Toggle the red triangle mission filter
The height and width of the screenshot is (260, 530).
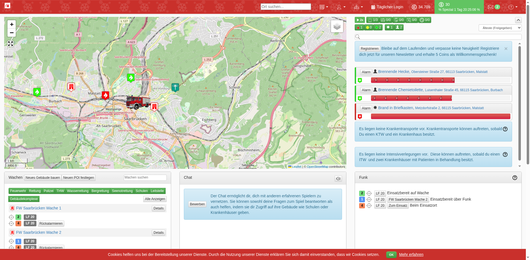359,27
